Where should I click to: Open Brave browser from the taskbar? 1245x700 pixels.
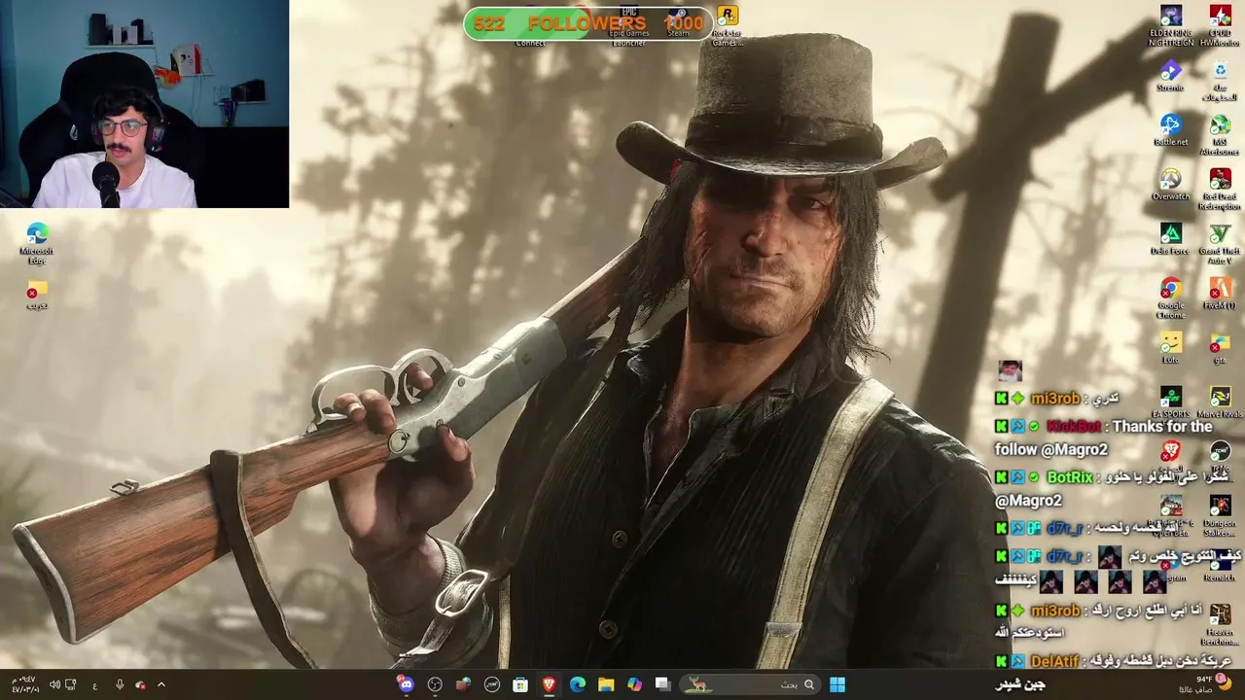549,684
